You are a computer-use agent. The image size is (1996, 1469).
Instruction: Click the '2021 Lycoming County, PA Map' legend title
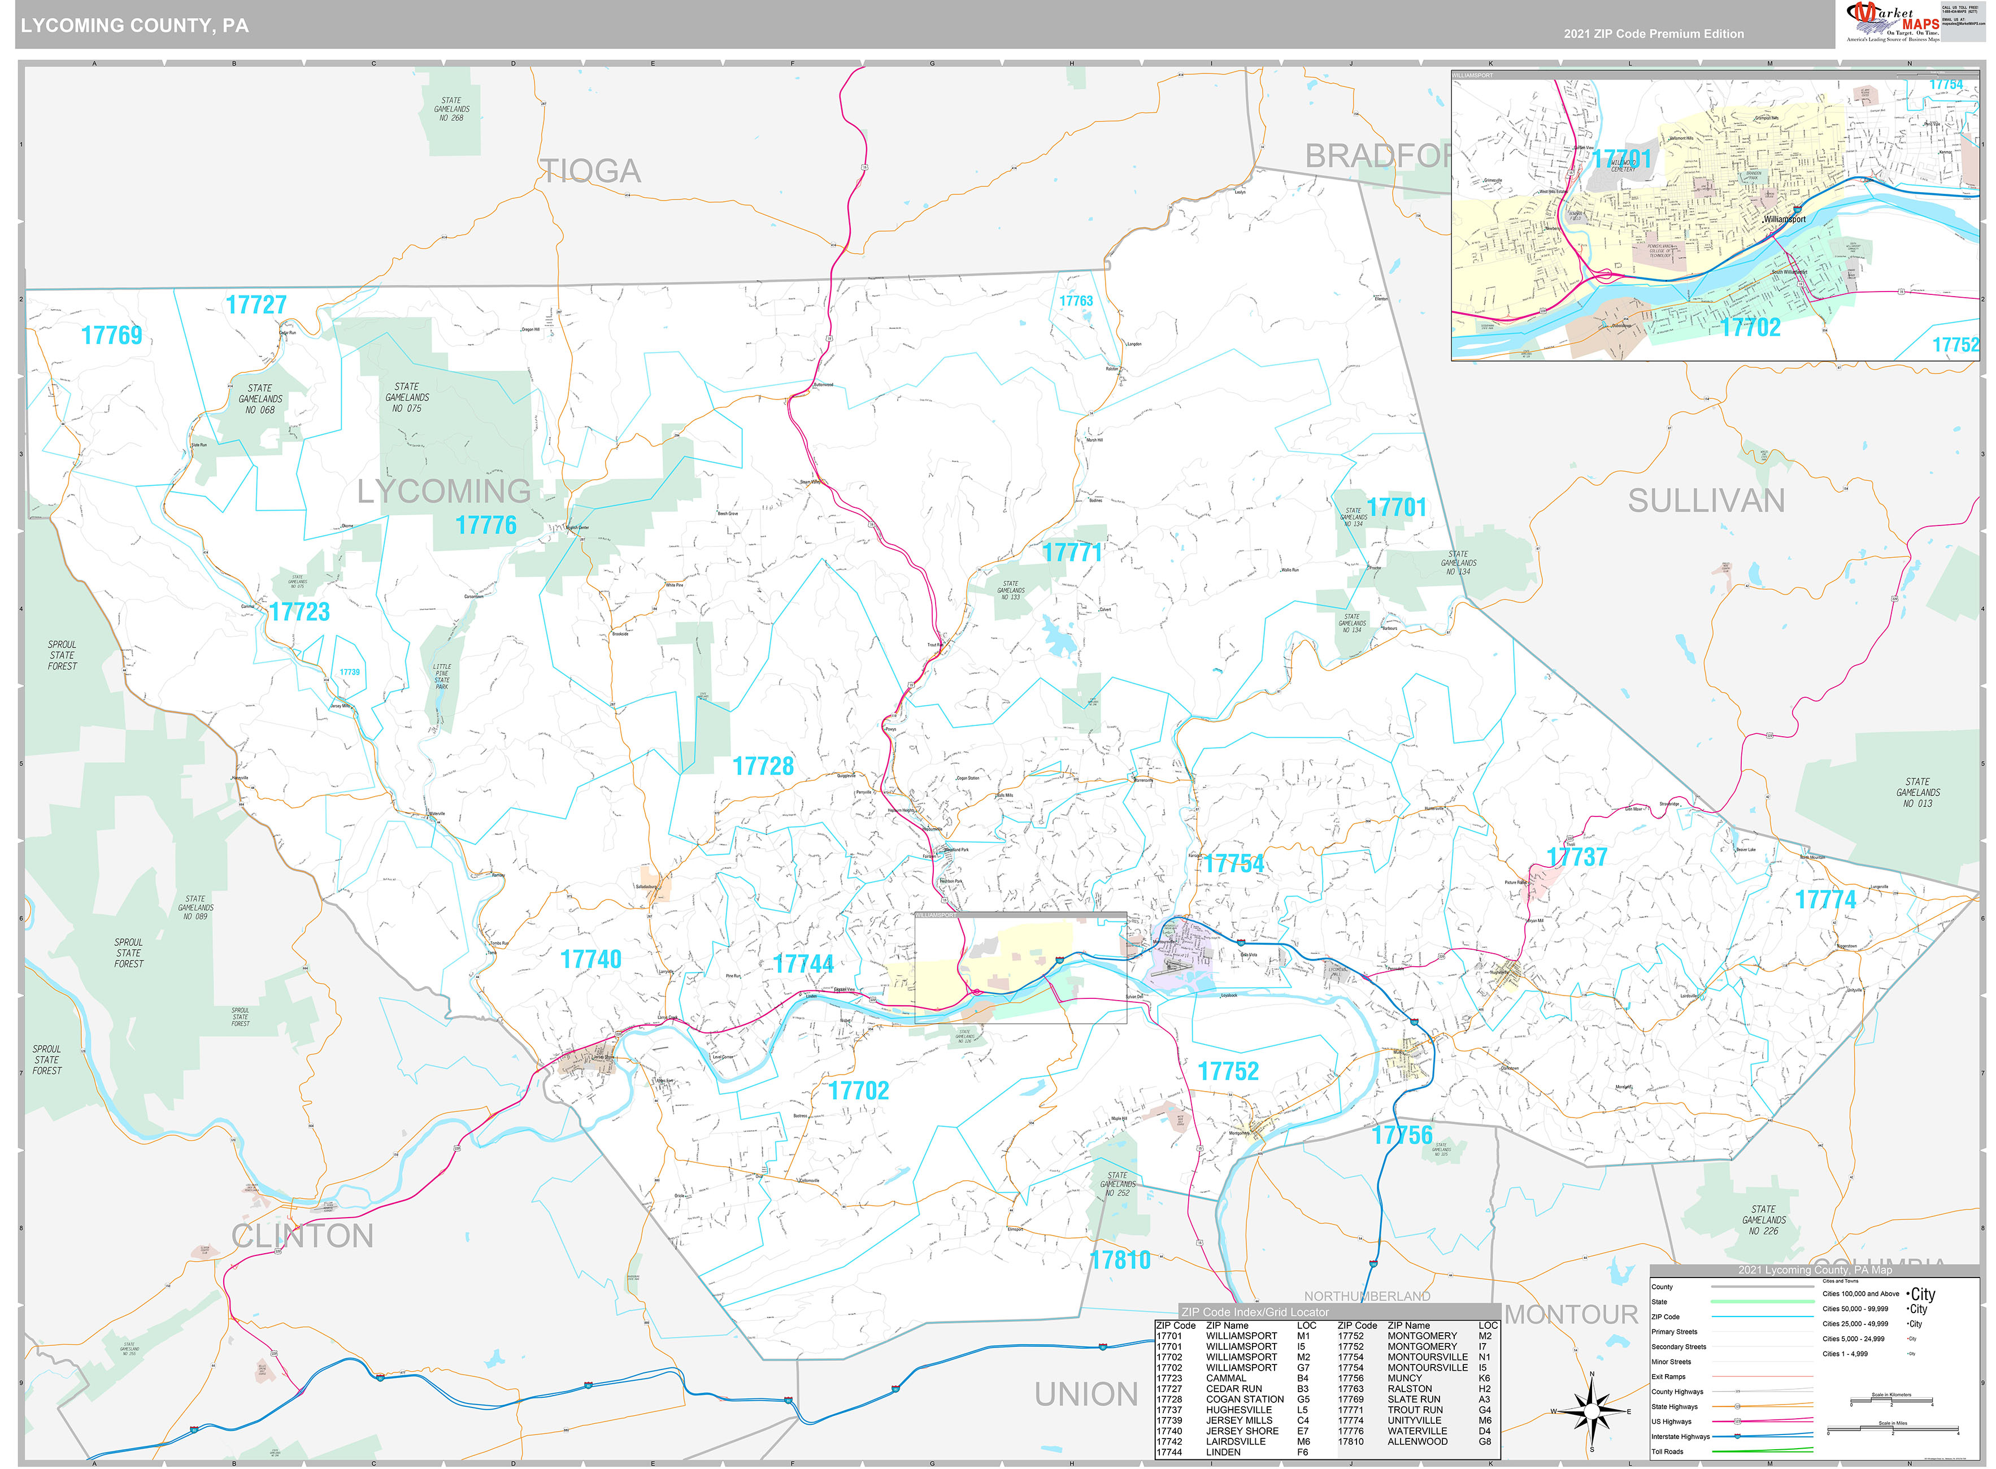coord(1816,1270)
